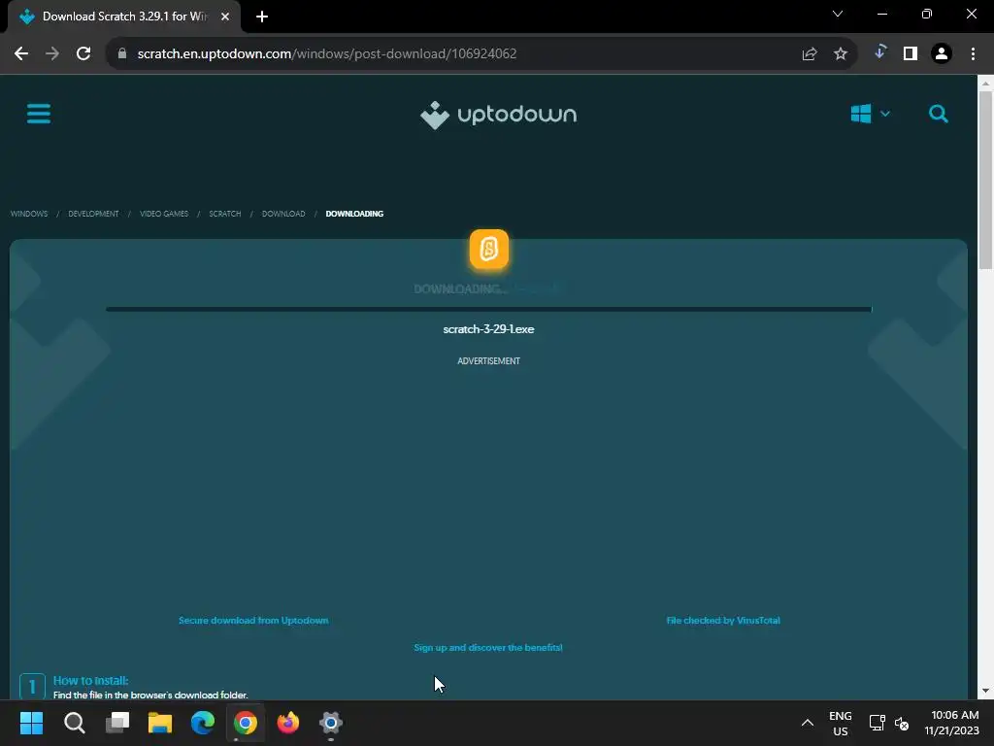The width and height of the screenshot is (994, 746).
Task: Open the tab search chevron
Action: (x=838, y=14)
